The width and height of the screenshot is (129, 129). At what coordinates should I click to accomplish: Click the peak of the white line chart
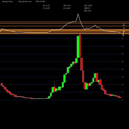pos(78,14)
